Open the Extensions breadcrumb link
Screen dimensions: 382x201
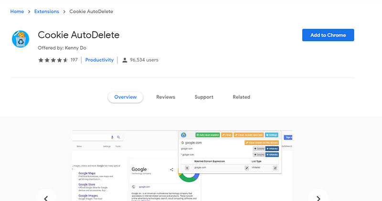46,11
